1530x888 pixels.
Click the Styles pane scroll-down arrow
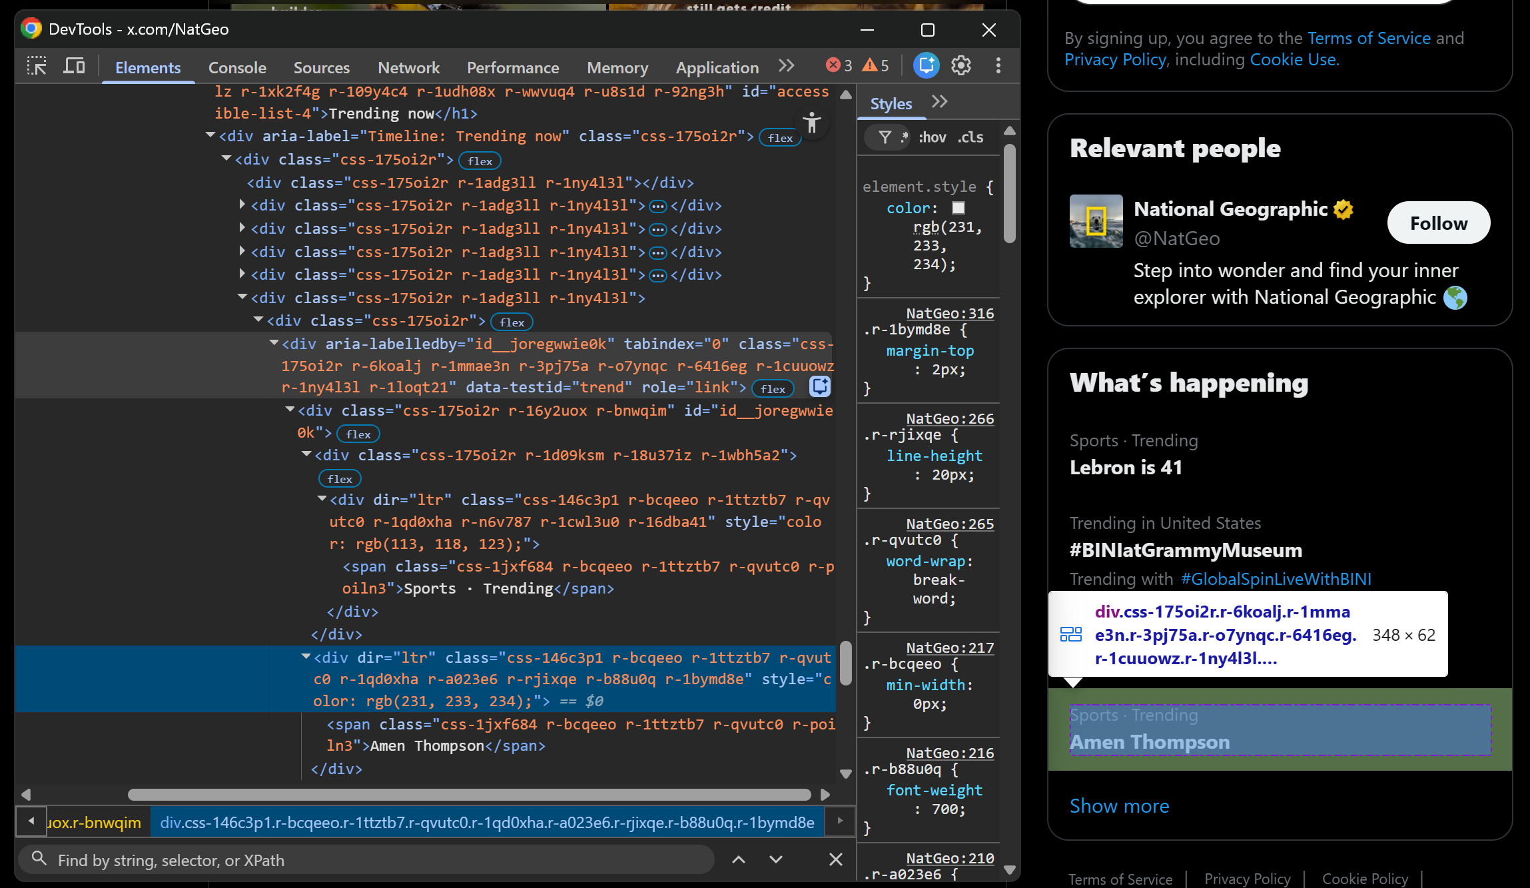(1010, 870)
